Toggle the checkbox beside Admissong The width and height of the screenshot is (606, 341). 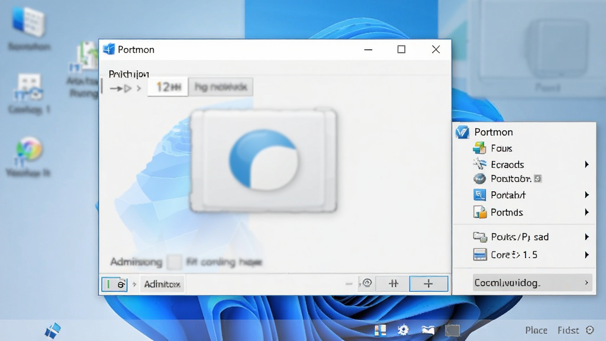click(175, 262)
